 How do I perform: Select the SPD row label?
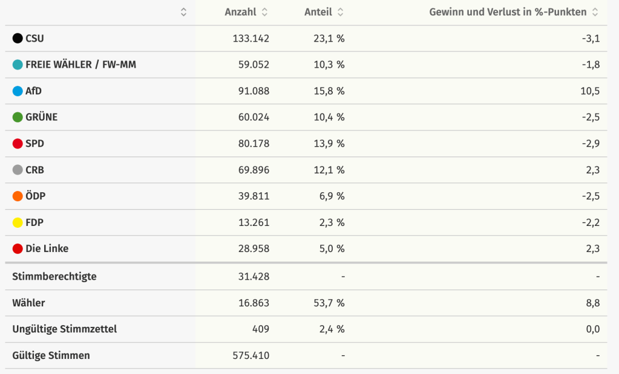coord(34,144)
